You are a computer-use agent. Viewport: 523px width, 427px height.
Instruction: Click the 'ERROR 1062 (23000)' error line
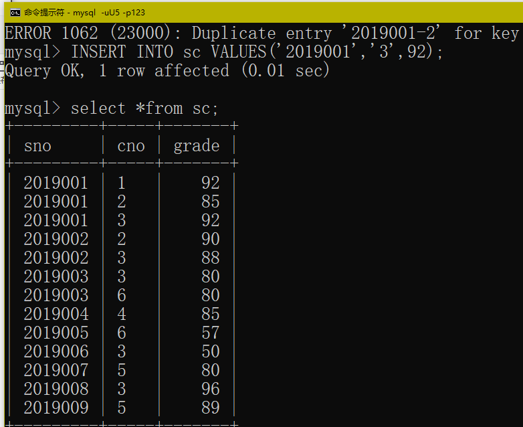point(261,33)
